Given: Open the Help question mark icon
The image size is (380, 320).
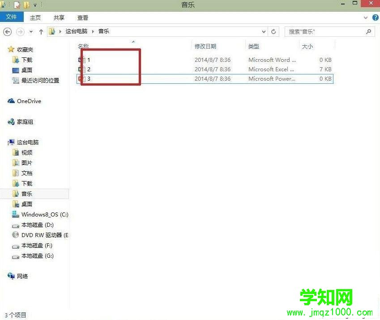Looking at the screenshot, I should [375, 17].
